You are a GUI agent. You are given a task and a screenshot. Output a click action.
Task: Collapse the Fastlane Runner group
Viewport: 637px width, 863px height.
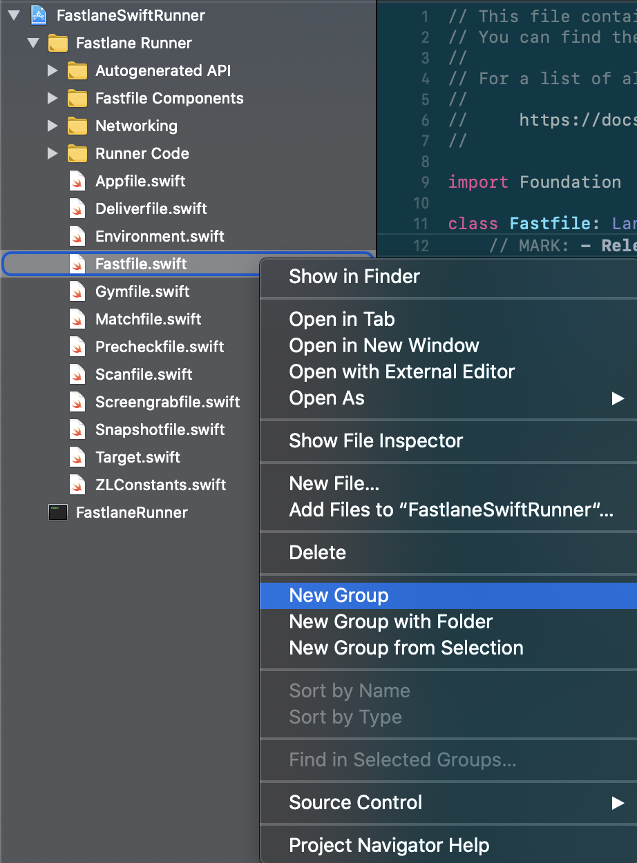tap(33, 43)
